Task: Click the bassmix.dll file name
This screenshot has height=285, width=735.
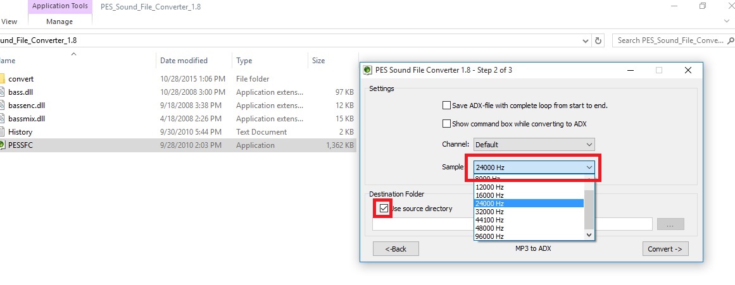Action: pyautogui.click(x=27, y=118)
